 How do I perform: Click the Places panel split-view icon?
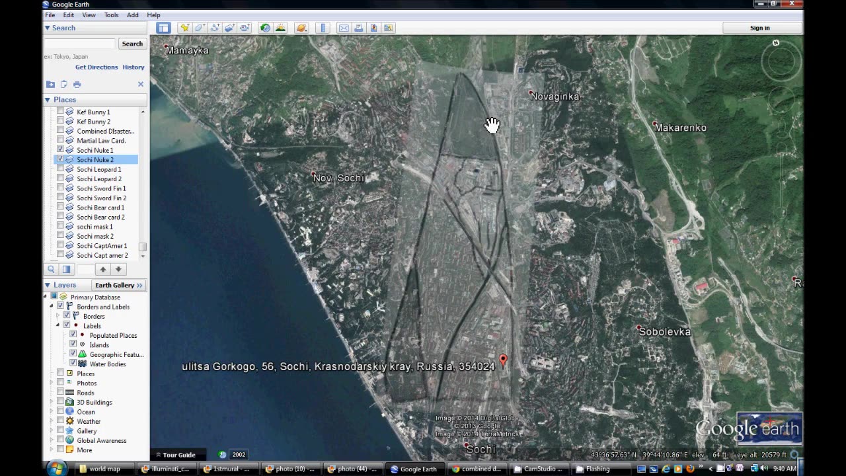click(x=66, y=269)
